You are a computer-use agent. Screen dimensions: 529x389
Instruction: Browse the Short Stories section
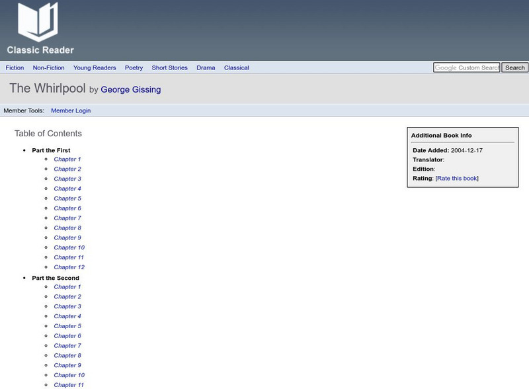point(169,67)
